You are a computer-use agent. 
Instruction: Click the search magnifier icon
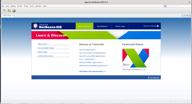click(165, 6)
